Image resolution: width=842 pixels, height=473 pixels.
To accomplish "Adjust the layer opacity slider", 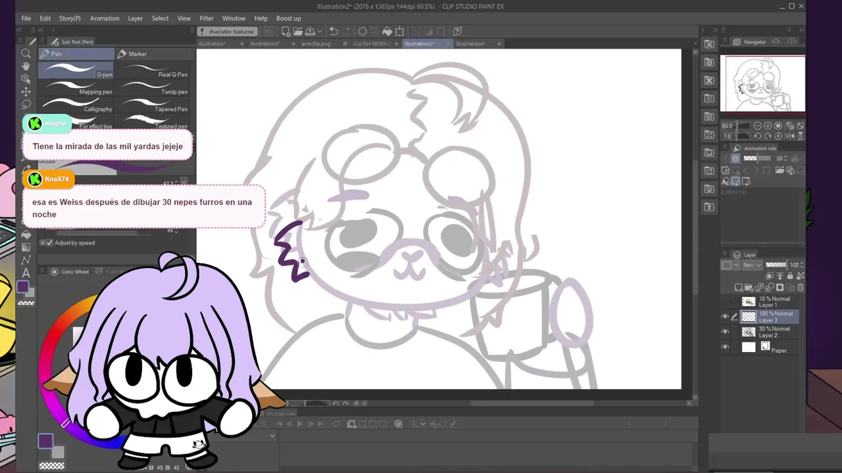I will (777, 265).
